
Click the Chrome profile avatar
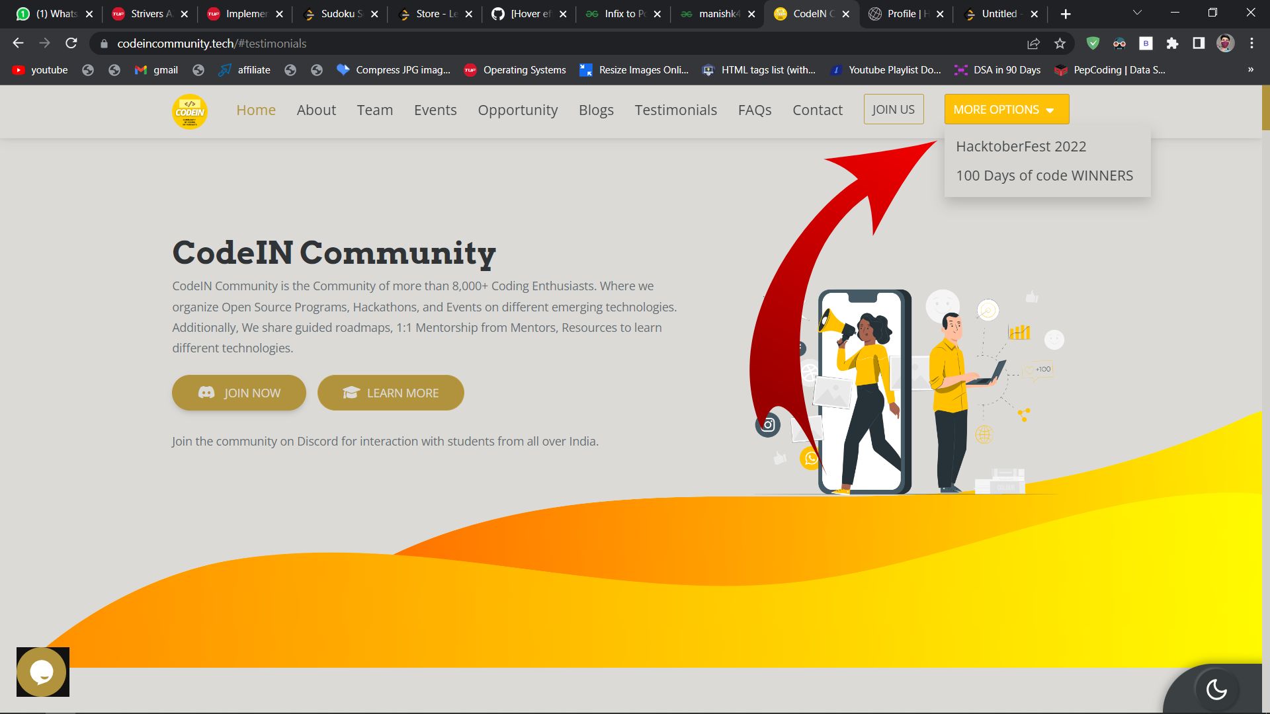1226,43
